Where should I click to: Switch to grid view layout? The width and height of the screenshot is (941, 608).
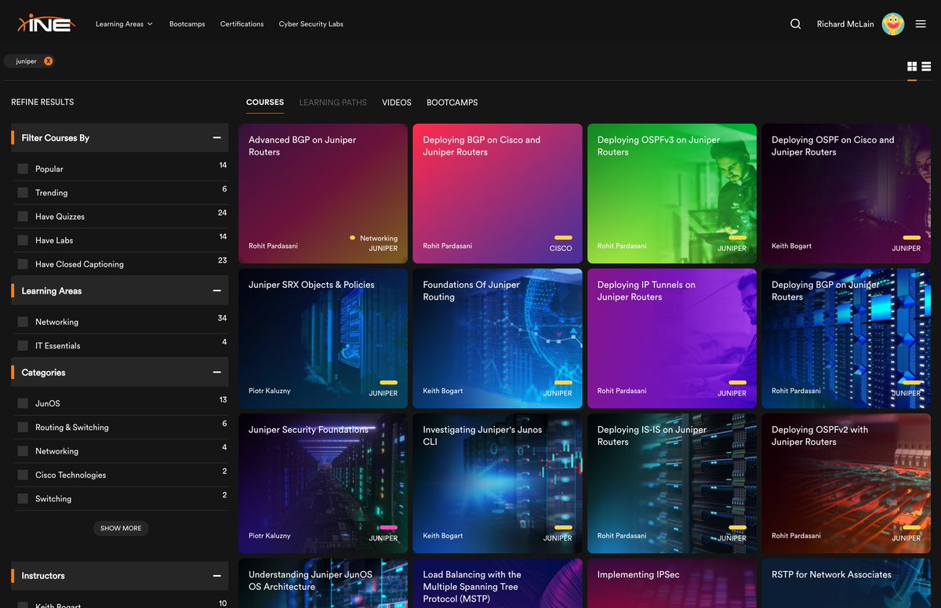pos(912,67)
